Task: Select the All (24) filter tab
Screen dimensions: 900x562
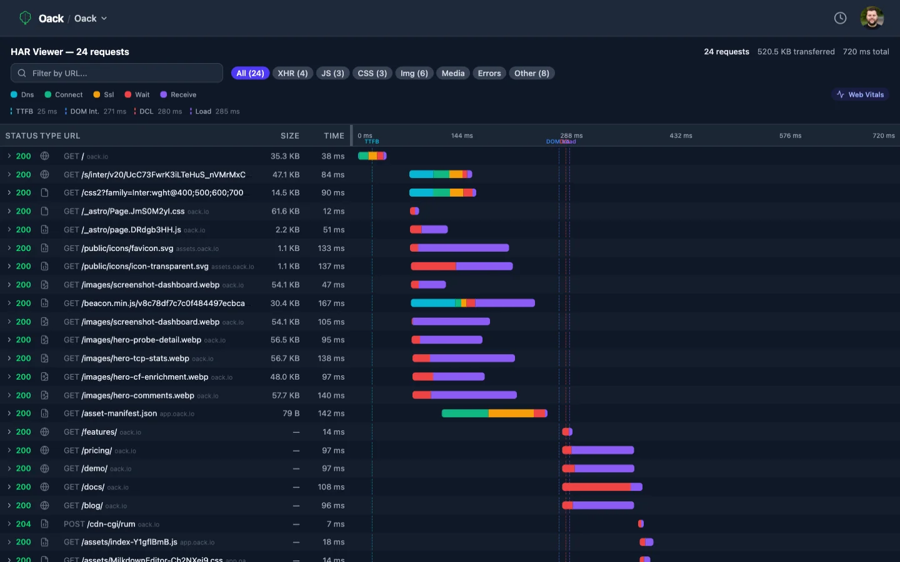Action: [250, 73]
